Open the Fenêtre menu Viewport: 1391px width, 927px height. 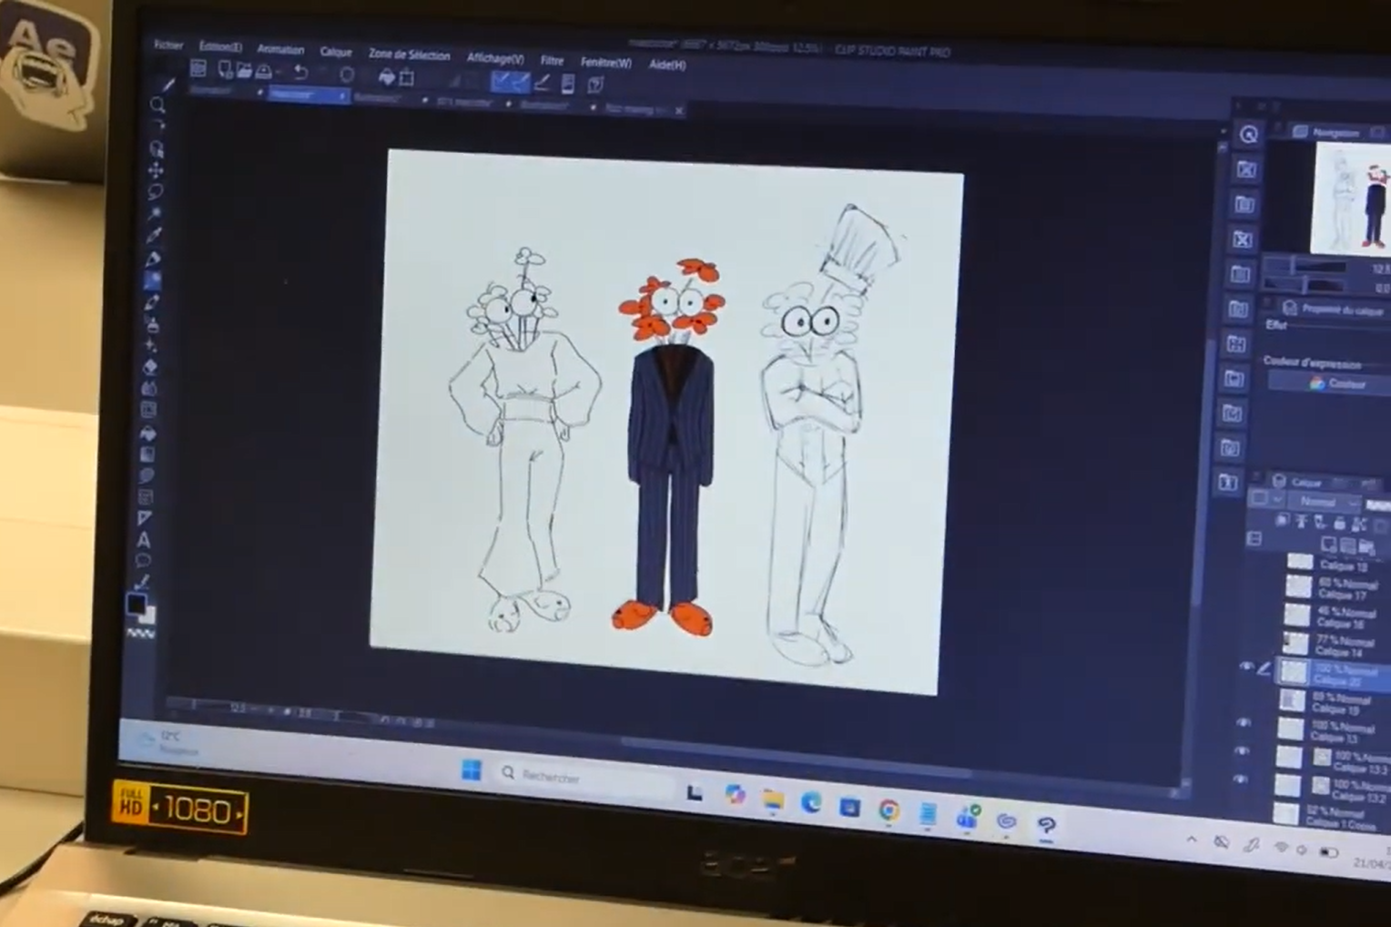605,63
